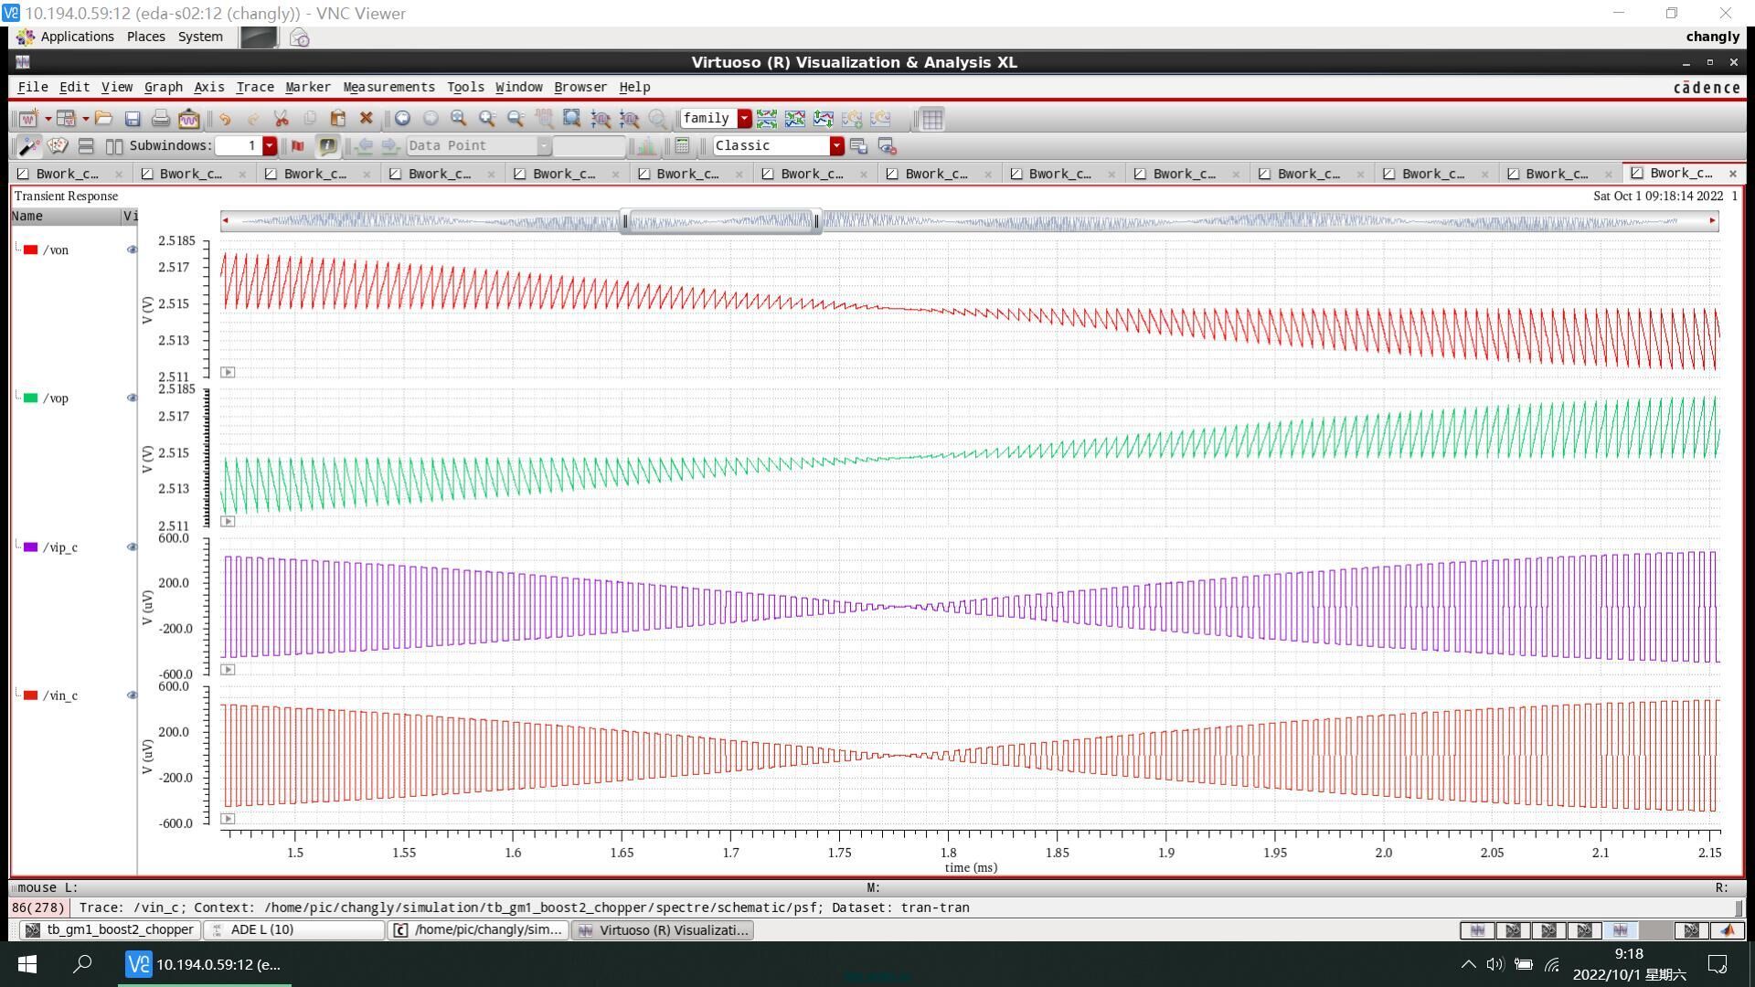Place a red flag marker
1755x987 pixels.
298,146
